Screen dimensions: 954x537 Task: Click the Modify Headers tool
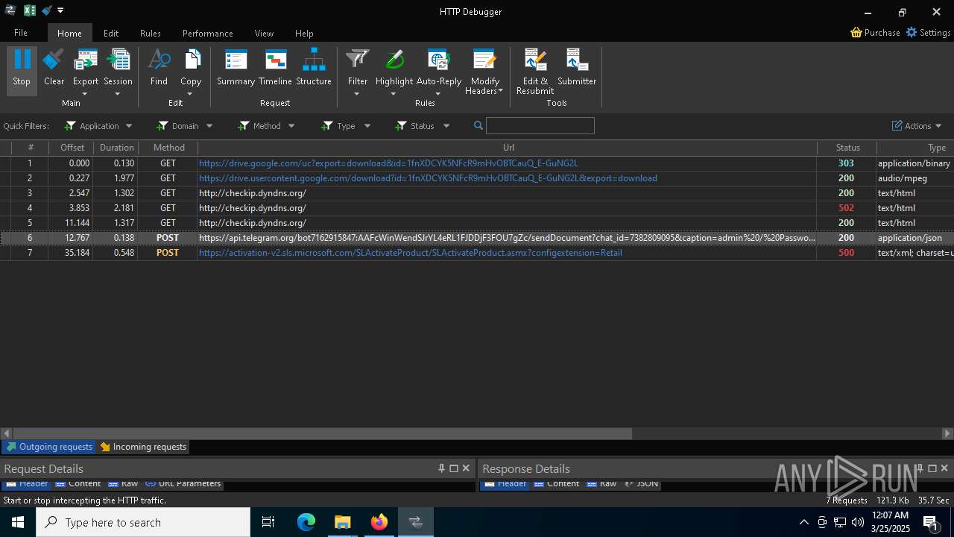[484, 71]
